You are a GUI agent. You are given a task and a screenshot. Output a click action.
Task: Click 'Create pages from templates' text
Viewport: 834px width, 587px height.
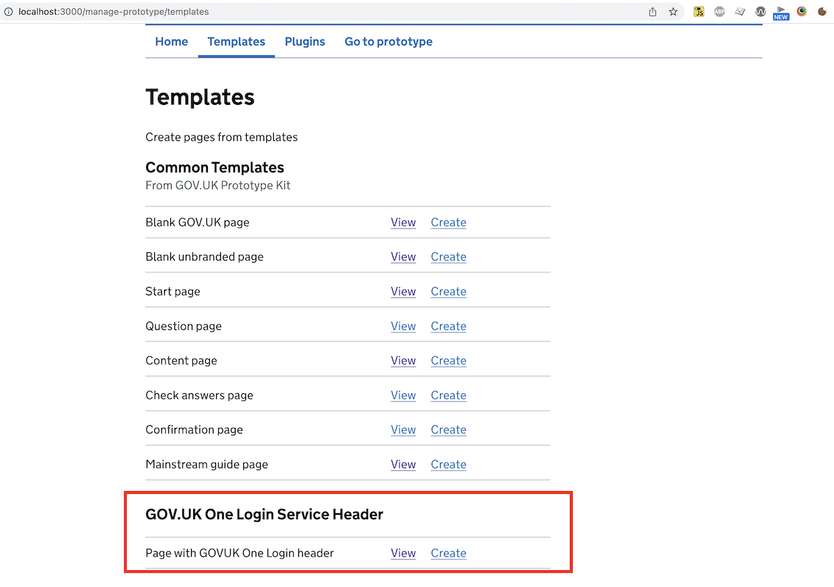(x=222, y=137)
